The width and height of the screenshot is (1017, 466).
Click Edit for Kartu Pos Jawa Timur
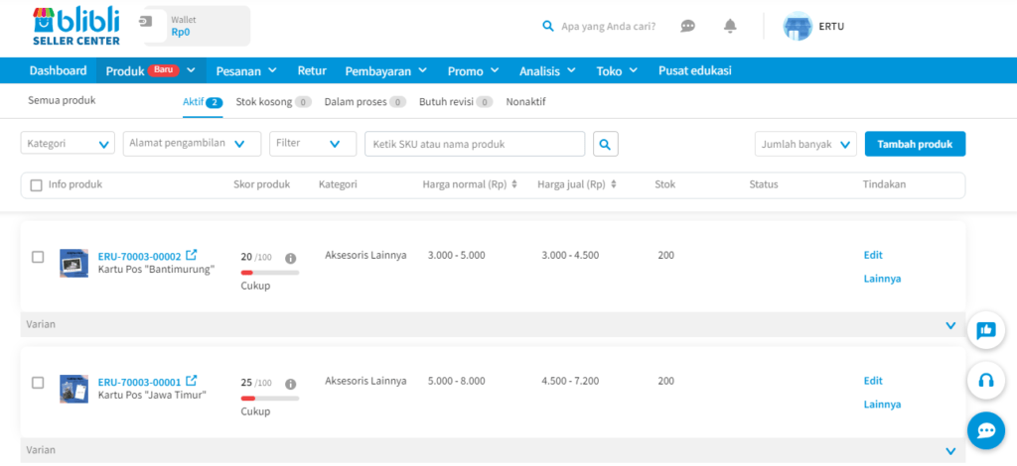pyautogui.click(x=873, y=381)
